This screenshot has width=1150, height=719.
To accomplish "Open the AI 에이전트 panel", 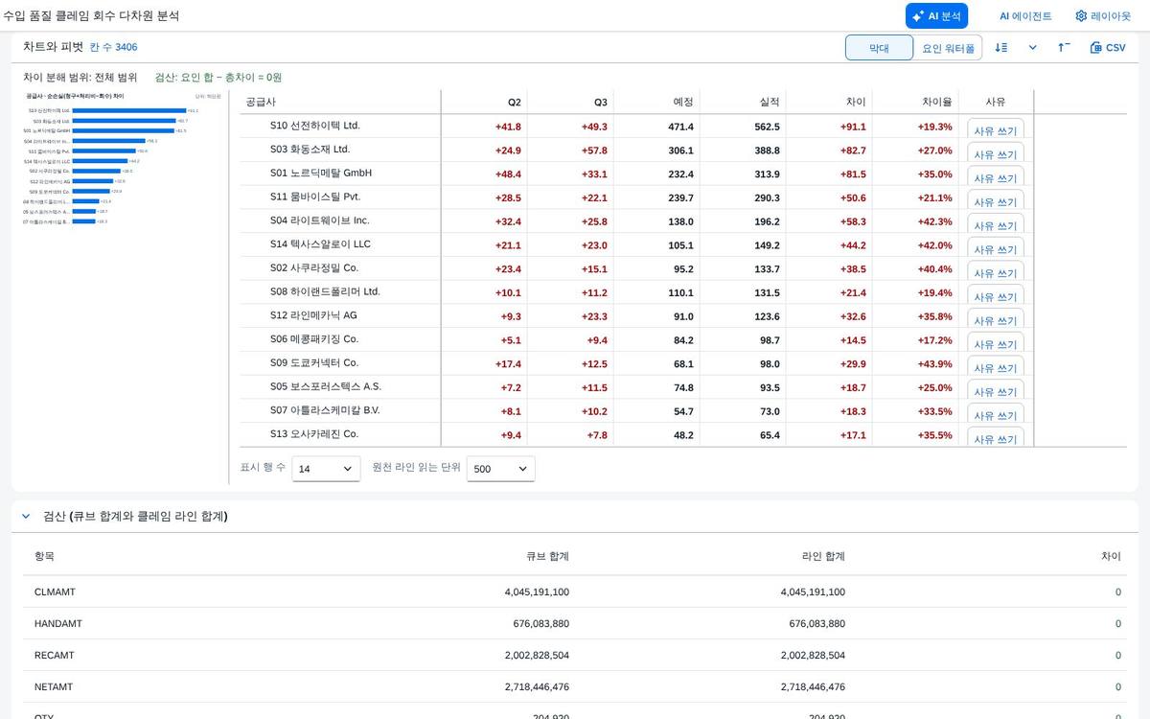I will [x=1025, y=16].
